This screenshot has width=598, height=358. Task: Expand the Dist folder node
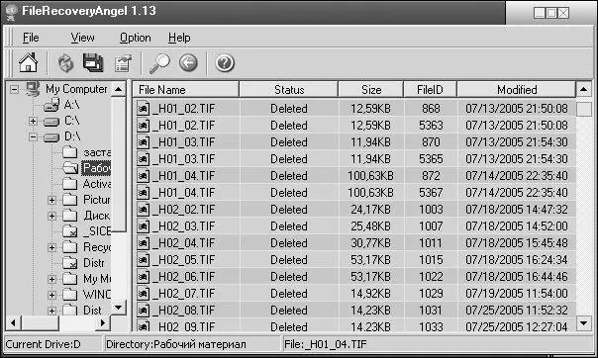click(x=51, y=311)
